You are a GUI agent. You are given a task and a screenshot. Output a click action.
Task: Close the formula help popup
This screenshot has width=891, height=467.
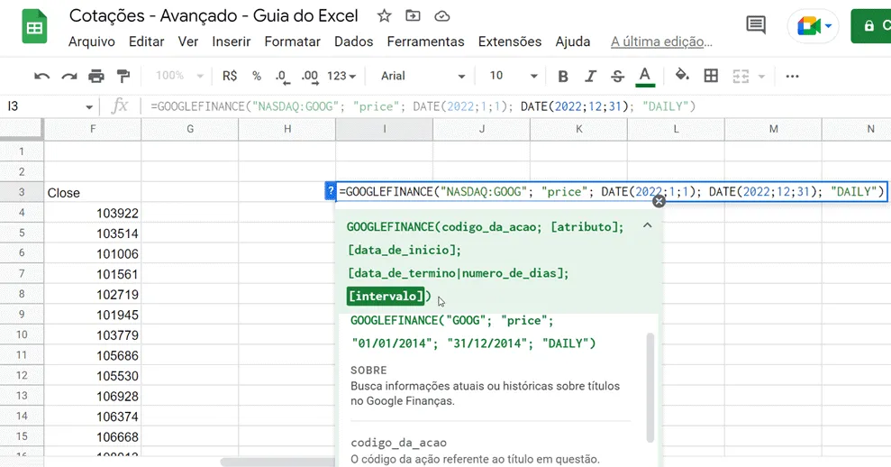[659, 201]
